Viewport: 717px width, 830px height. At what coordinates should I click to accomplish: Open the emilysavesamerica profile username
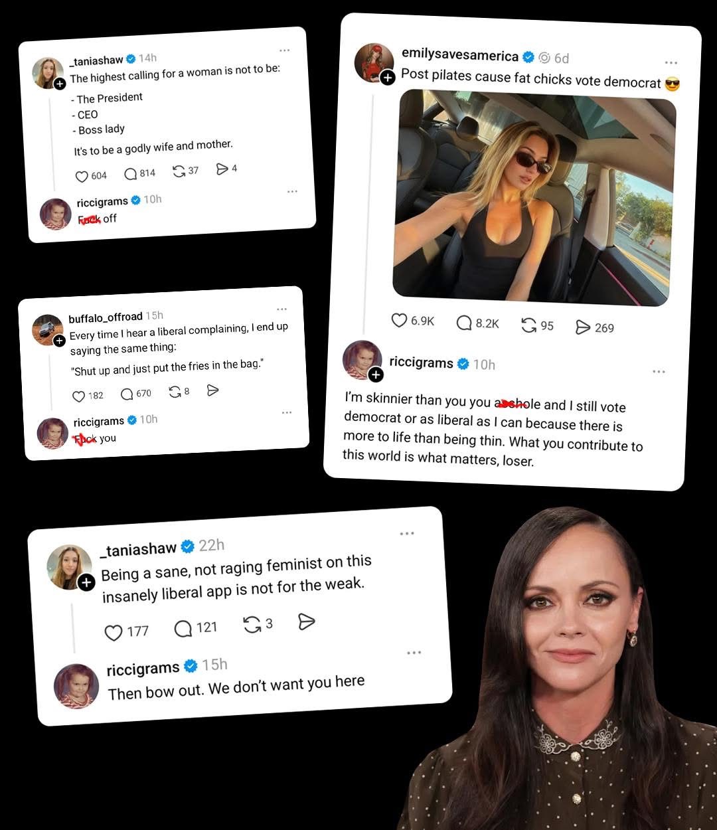click(460, 55)
